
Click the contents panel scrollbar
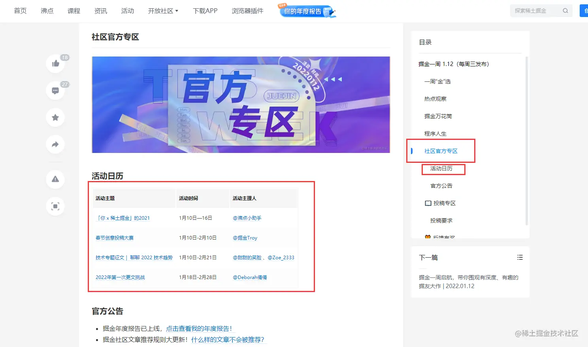tap(527, 141)
